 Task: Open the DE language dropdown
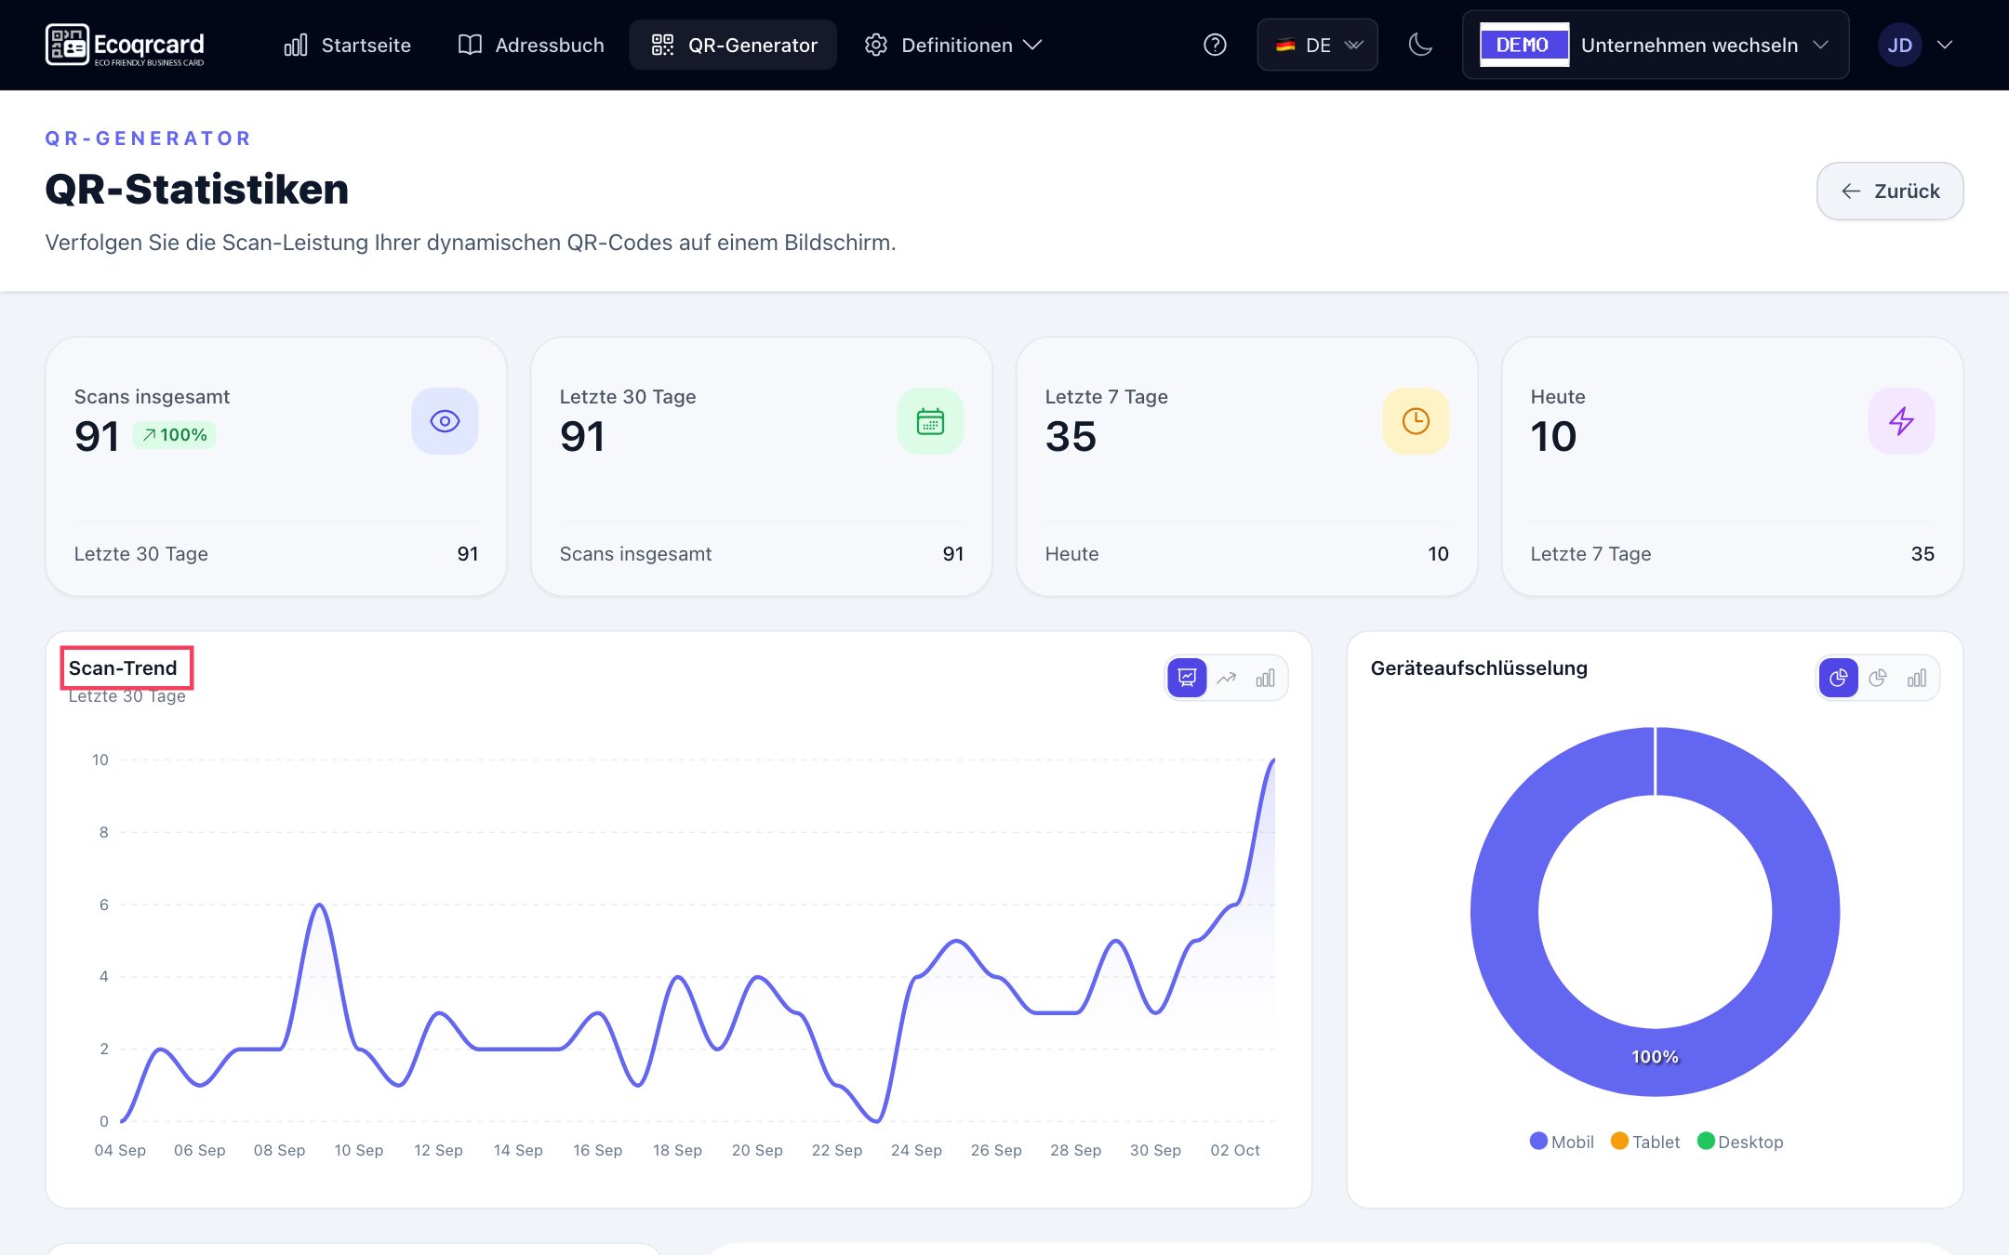1317,45
